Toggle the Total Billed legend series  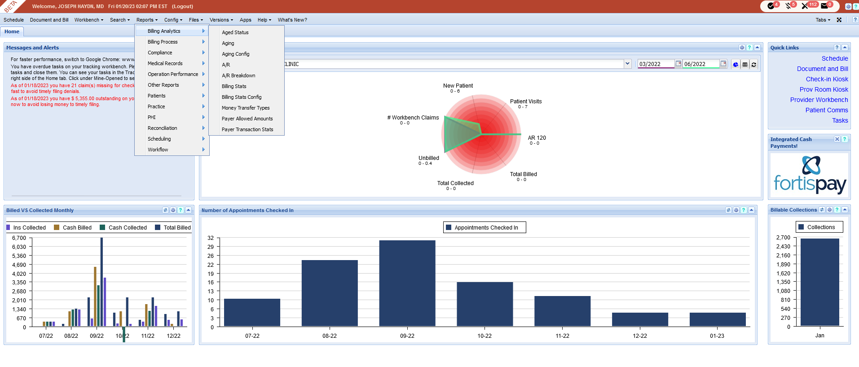173,228
